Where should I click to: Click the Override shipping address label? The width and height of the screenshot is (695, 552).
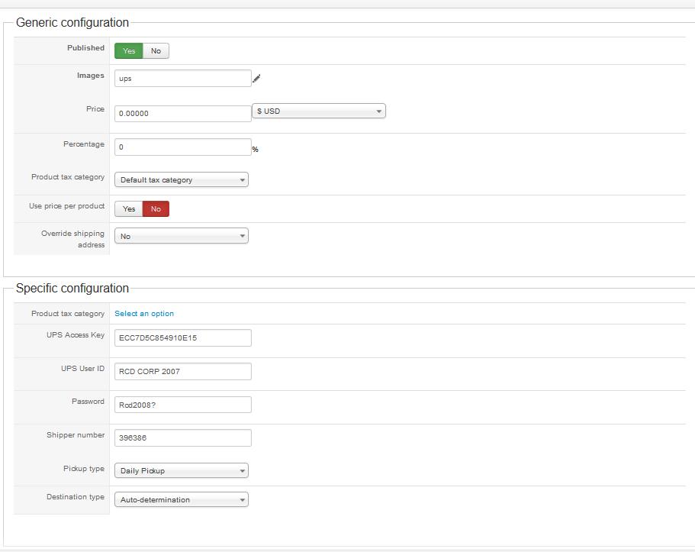(x=73, y=239)
